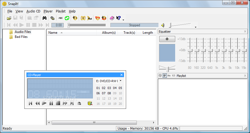Viewport: 250px width, 133px height.
Task: Click the 1k equalizer band slider
Action: (x=217, y=50)
